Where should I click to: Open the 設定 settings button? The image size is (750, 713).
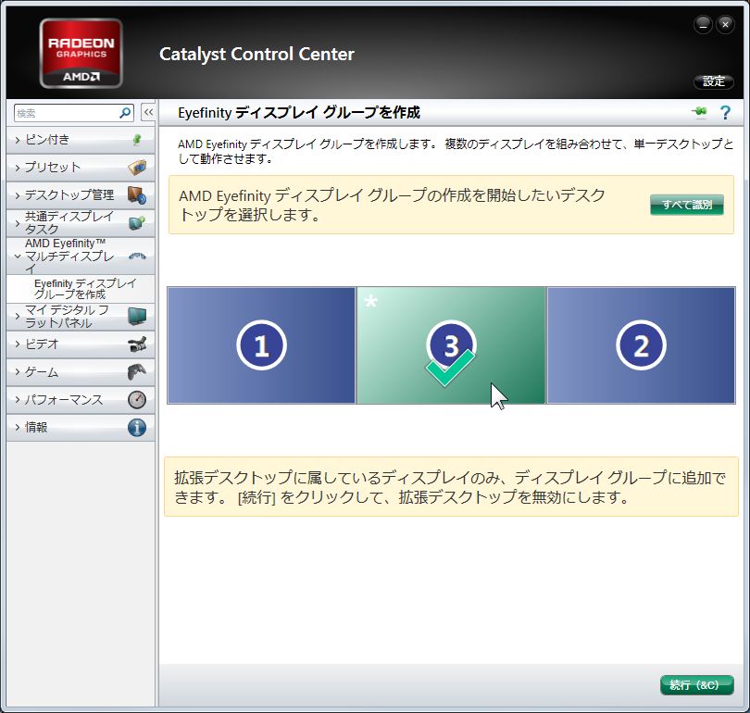coord(714,81)
